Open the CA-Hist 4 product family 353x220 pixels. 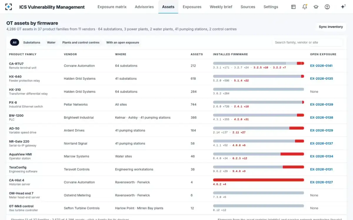click(x=16, y=180)
